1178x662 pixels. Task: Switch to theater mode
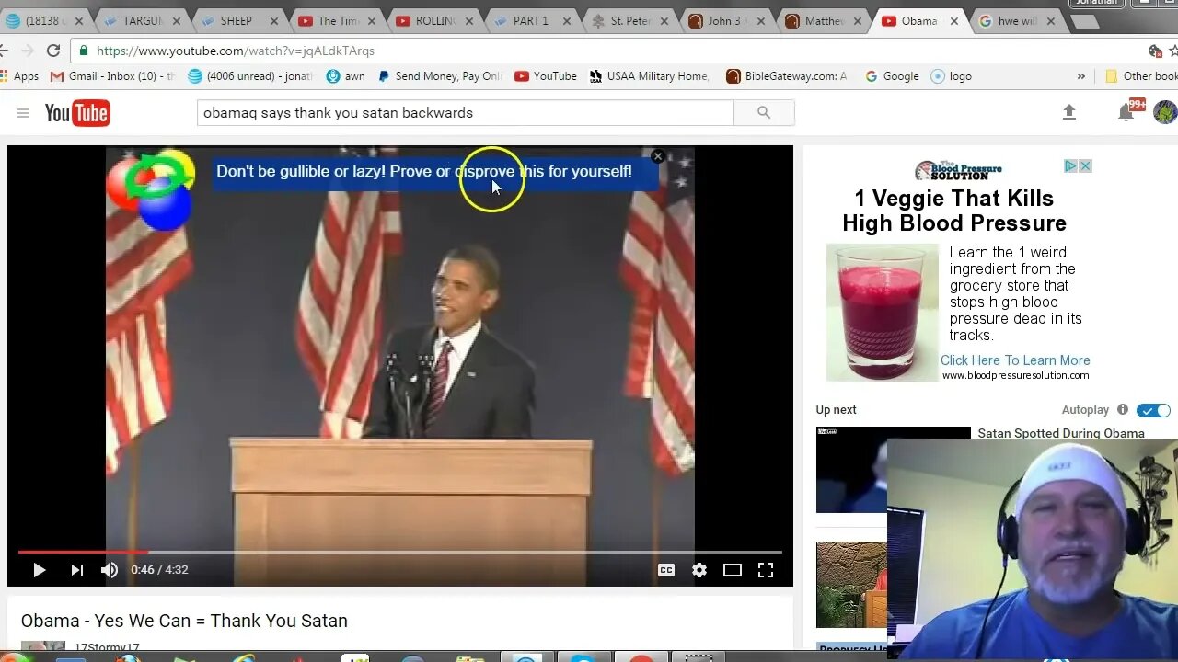tap(733, 570)
